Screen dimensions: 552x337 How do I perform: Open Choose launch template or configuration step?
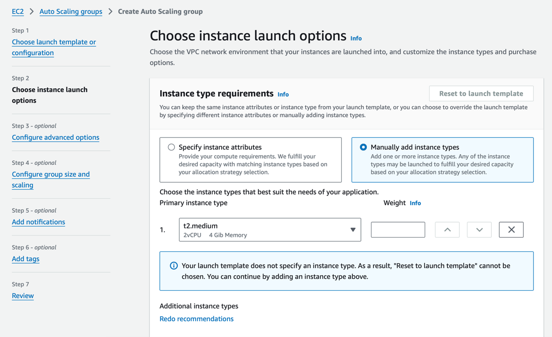pyautogui.click(x=54, y=47)
